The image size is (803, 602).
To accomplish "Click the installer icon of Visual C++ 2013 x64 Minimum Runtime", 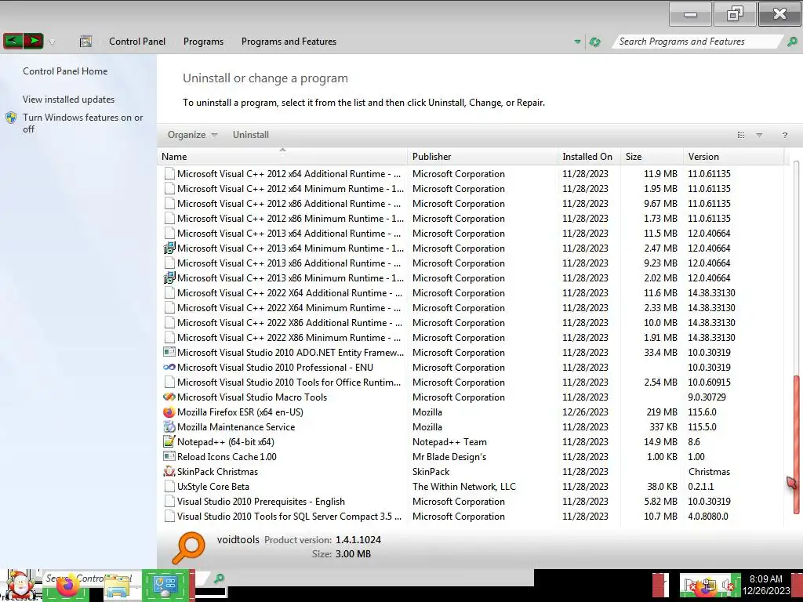I will tap(169, 248).
